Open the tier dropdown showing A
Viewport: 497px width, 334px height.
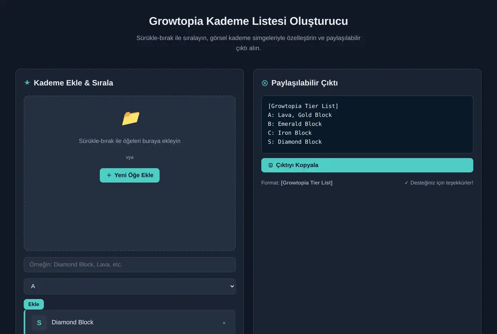(x=130, y=286)
